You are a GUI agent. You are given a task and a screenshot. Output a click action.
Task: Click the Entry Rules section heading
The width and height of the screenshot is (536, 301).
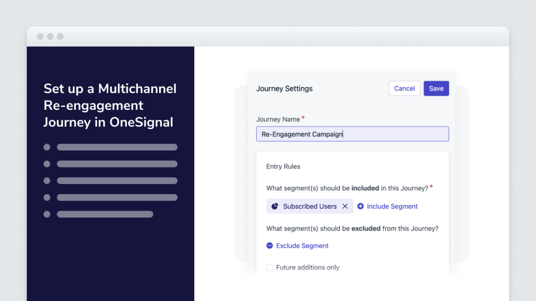tap(283, 166)
